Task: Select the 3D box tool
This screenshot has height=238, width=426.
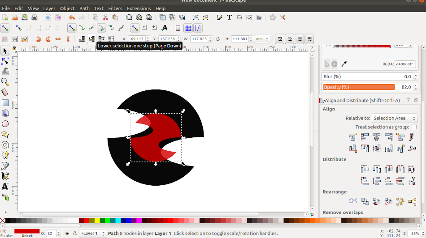Action: (5, 113)
